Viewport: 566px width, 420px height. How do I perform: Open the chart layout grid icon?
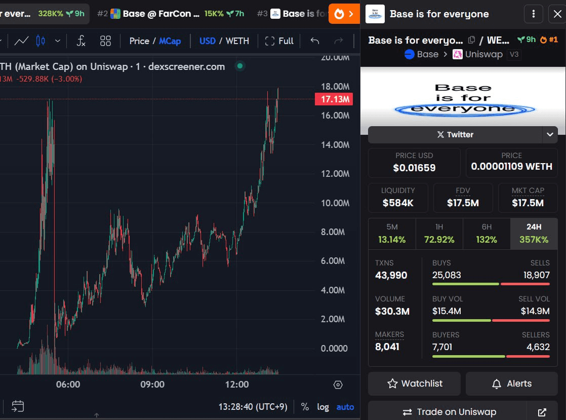coord(105,41)
